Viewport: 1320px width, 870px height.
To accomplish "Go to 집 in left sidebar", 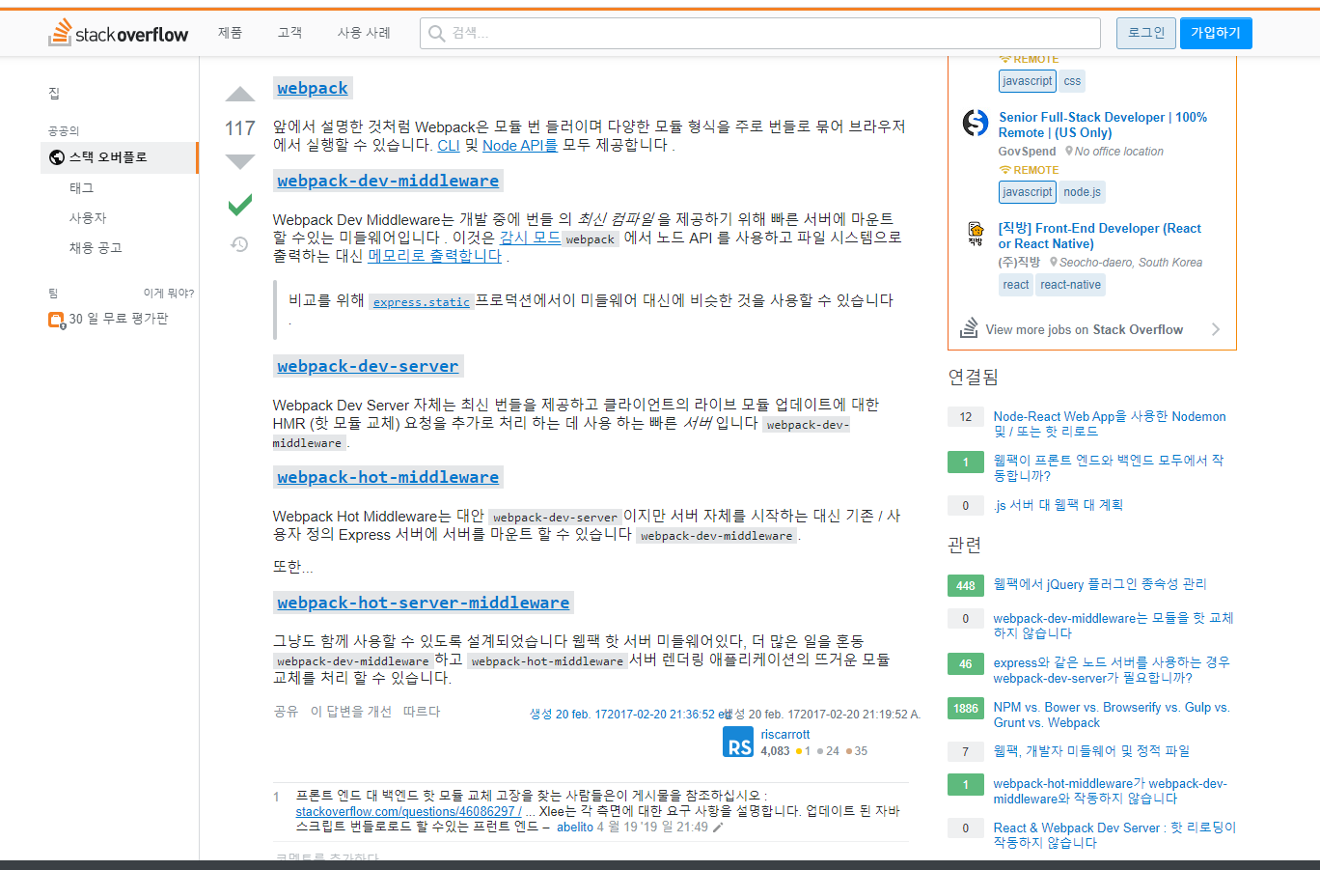I will (54, 93).
